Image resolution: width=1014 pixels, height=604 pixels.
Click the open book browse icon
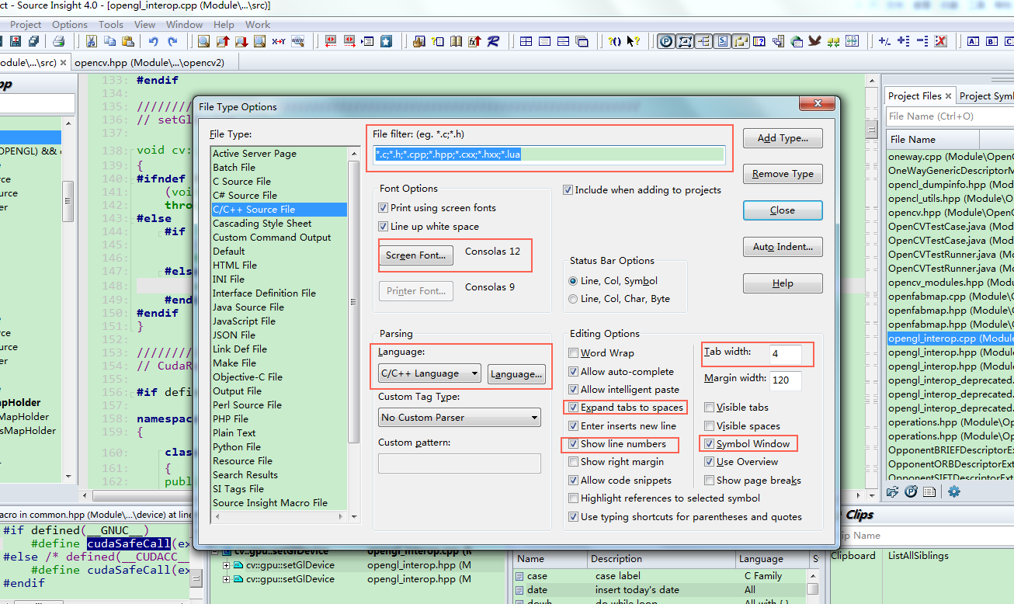point(456,41)
